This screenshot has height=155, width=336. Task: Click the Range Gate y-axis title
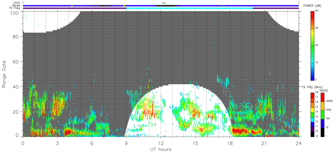[4, 74]
